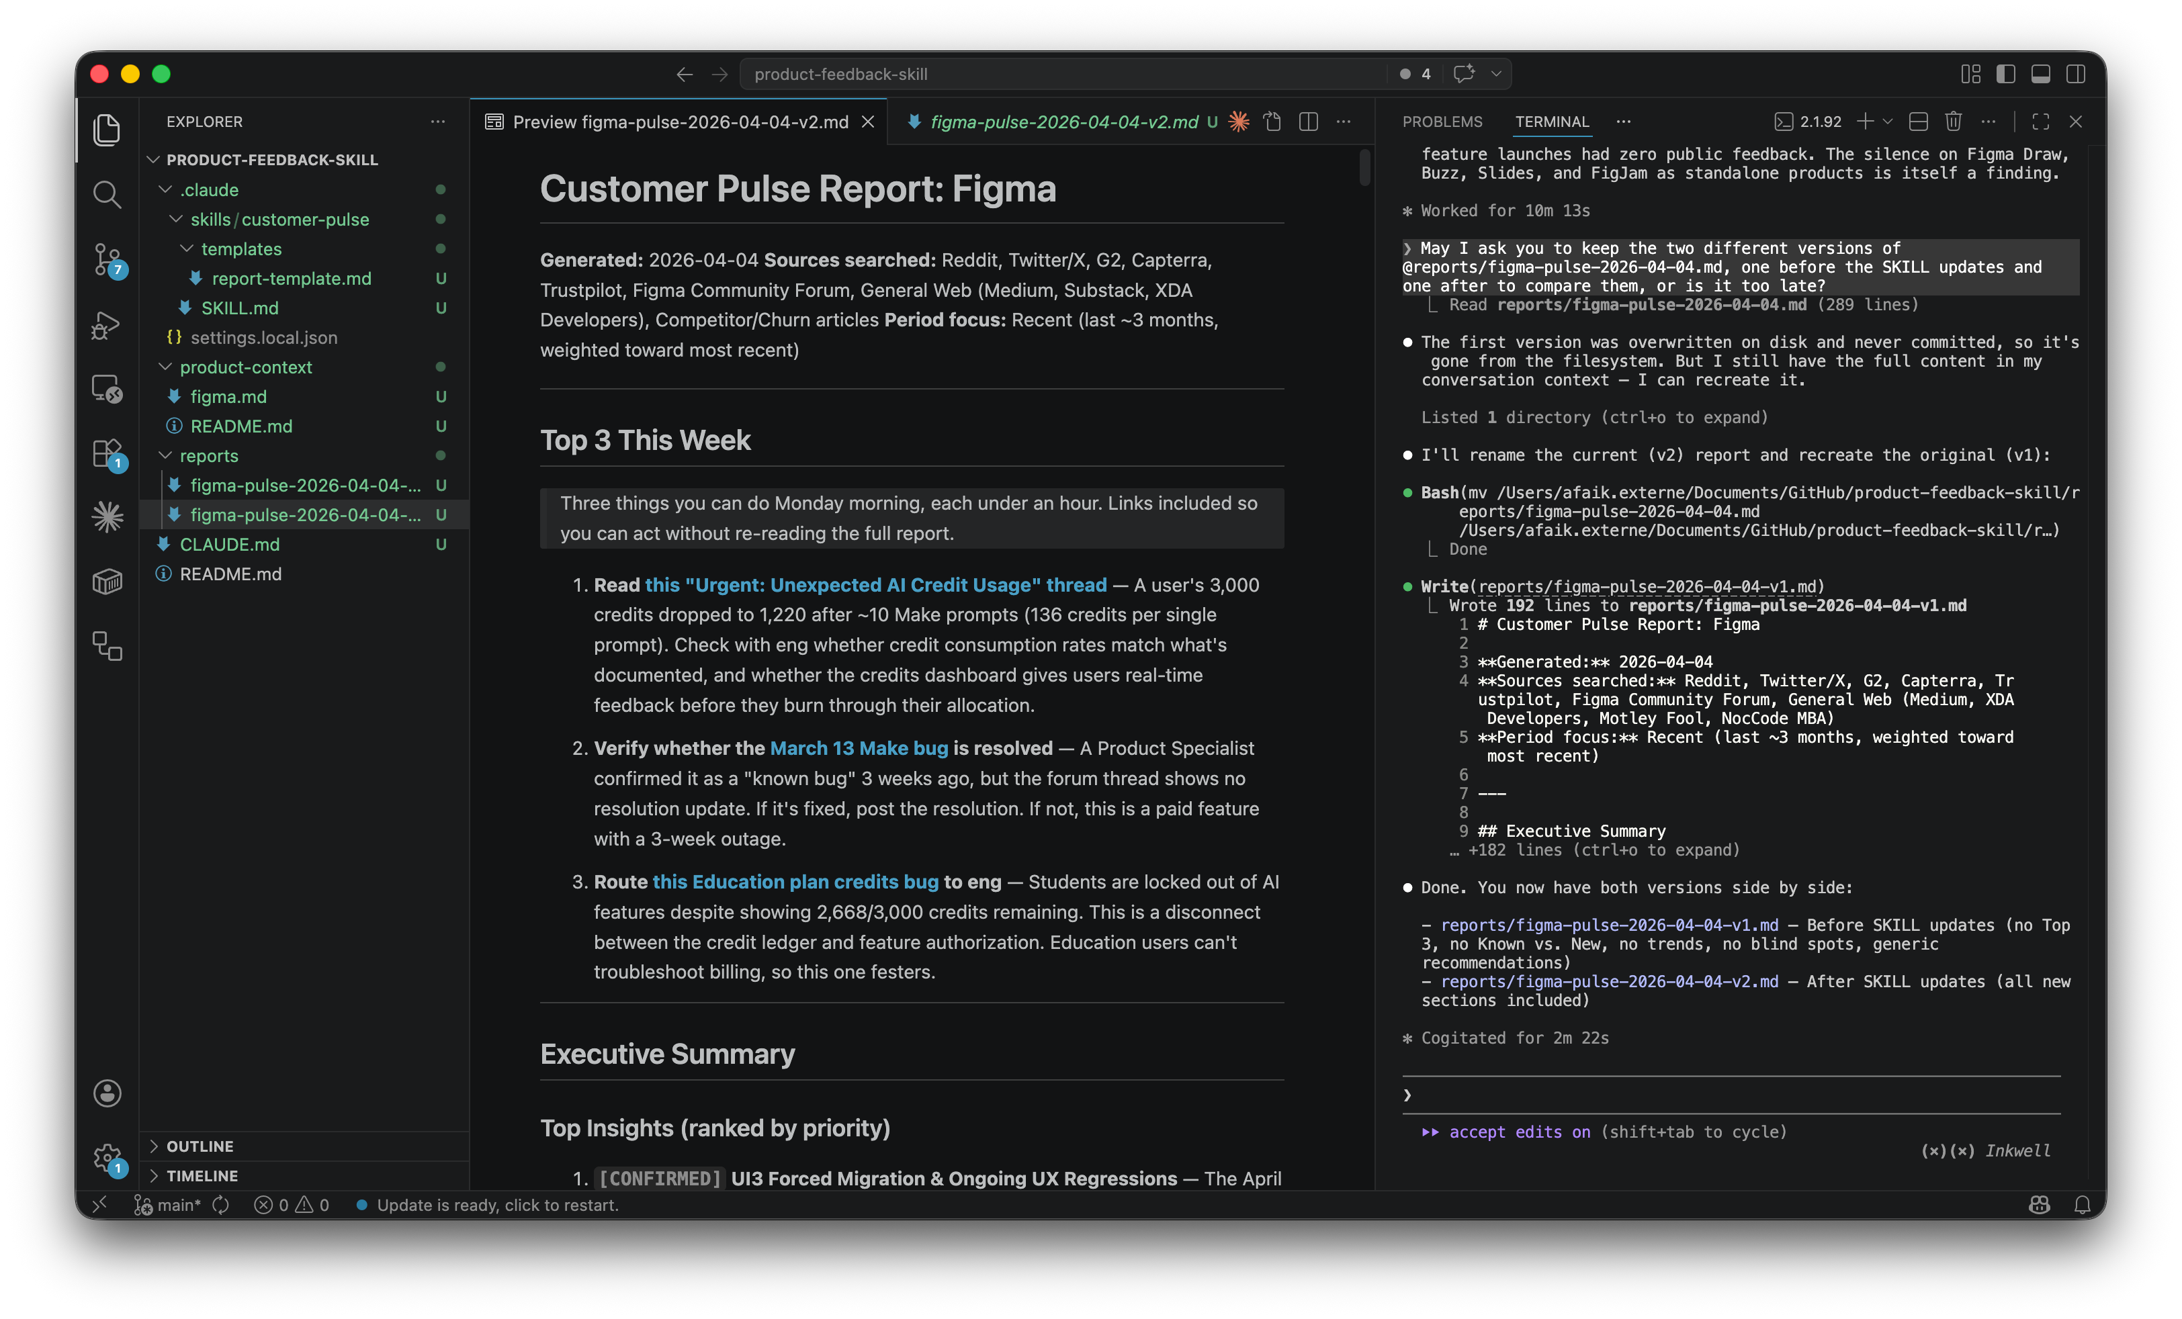The width and height of the screenshot is (2182, 1319).
Task: Kill terminal with trash icon
Action: (1954, 122)
